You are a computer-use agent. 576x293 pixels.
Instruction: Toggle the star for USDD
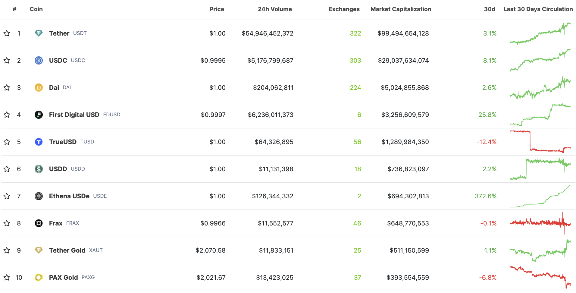pos(7,169)
